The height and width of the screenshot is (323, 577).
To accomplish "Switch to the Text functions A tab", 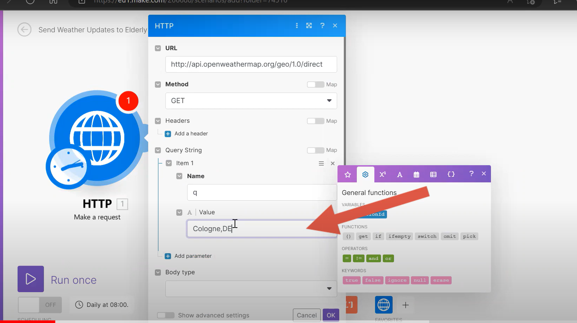I will (x=400, y=174).
